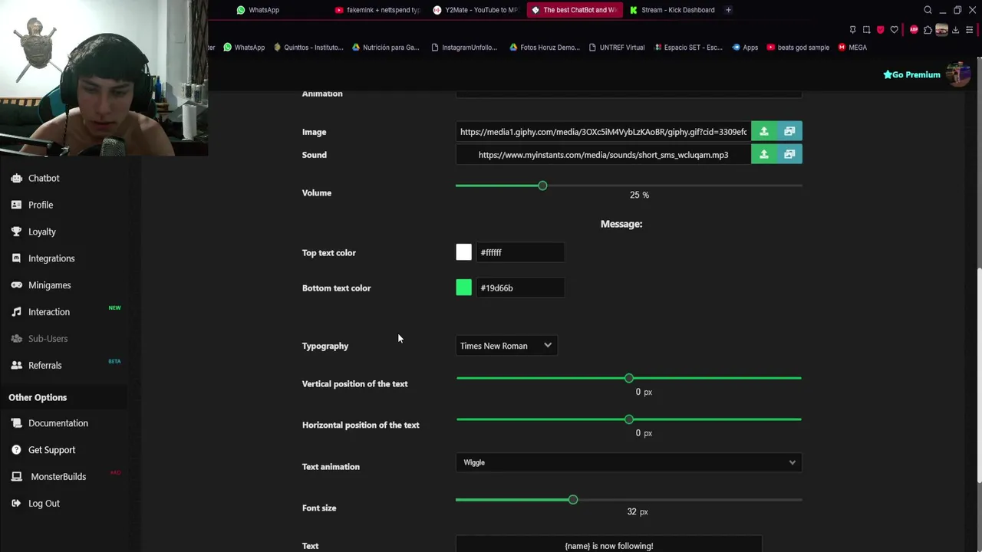Screen dimensions: 982x552
Task: Open the Quinttos - Instituto bookmark
Action: [x=308, y=48]
